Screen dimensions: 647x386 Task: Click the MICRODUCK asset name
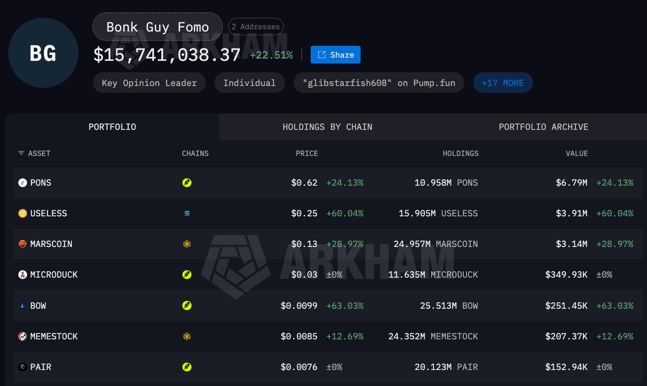pyautogui.click(x=54, y=274)
